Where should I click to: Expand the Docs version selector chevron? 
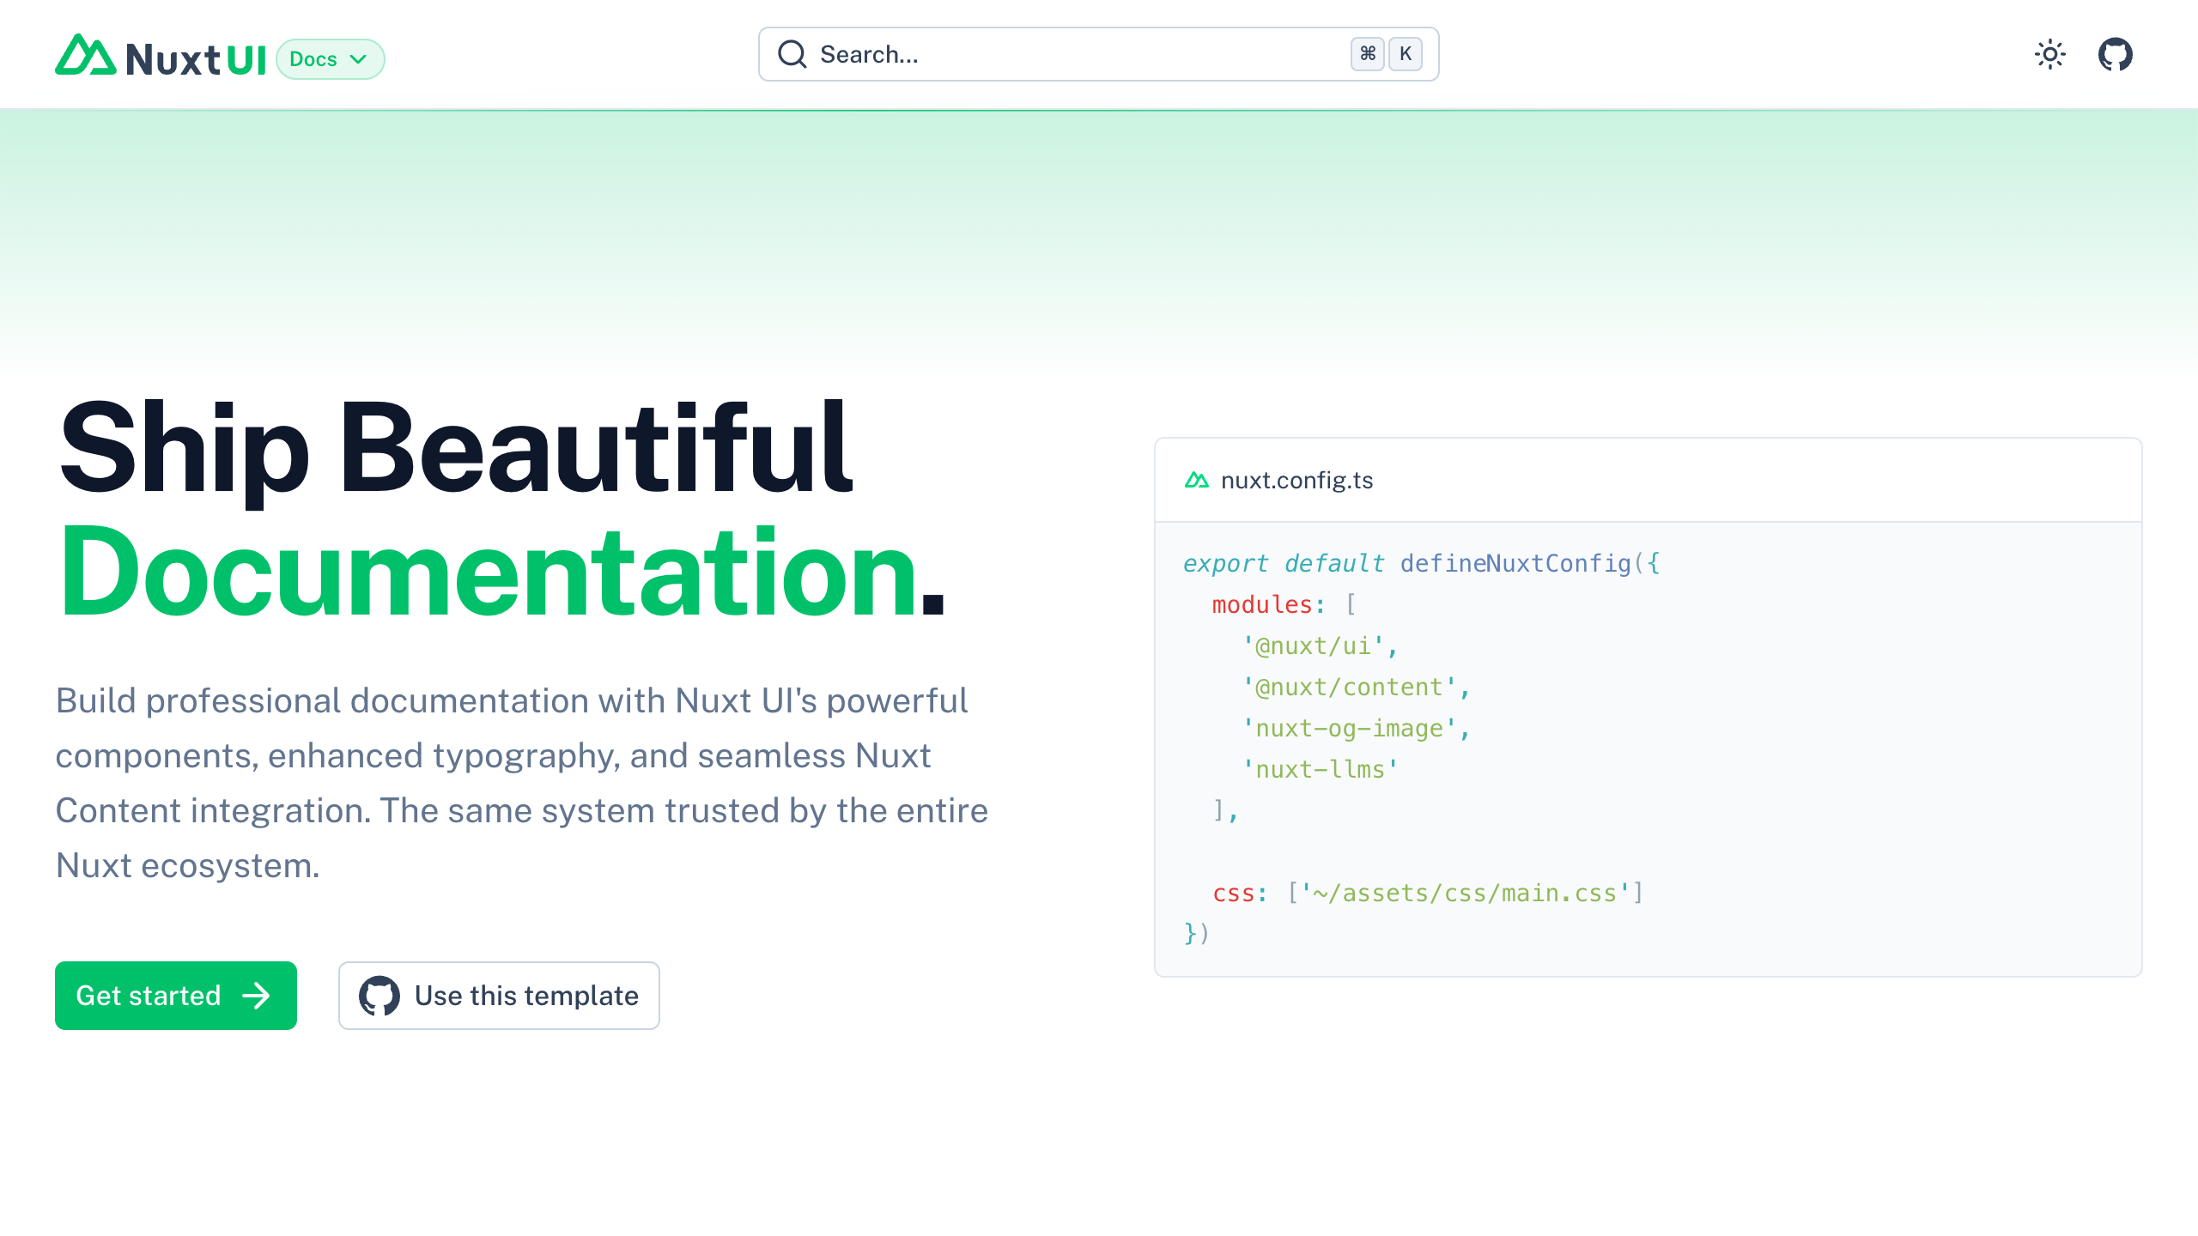pos(359,59)
